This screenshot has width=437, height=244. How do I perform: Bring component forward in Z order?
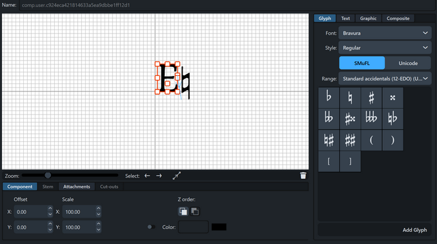click(183, 211)
